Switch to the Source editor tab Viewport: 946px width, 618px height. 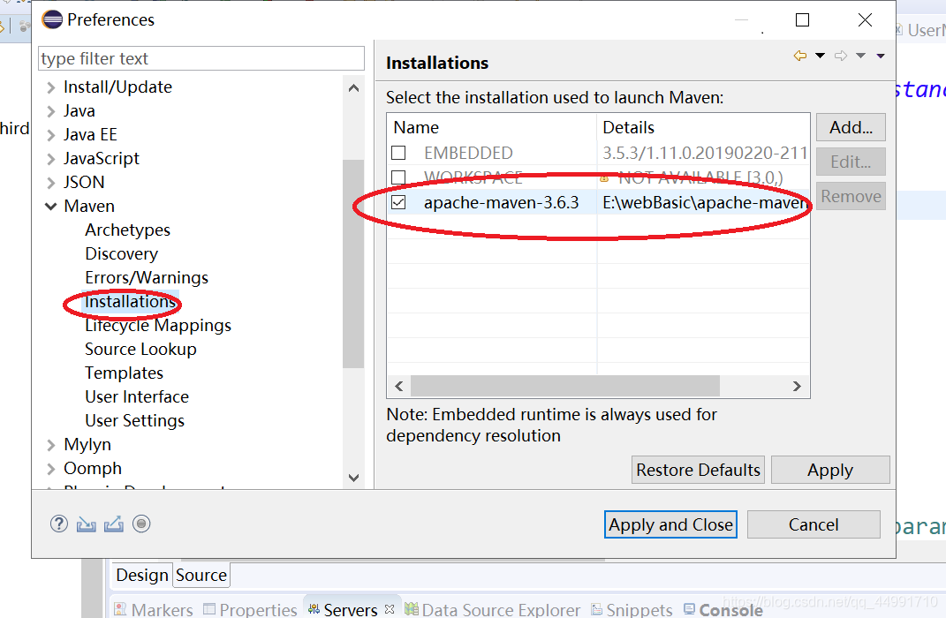(201, 576)
